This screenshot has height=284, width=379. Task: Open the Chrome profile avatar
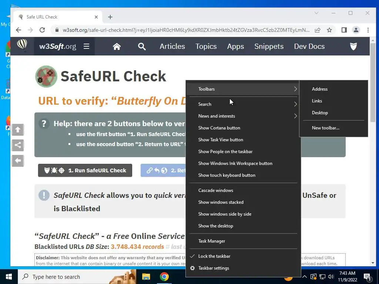click(356, 30)
